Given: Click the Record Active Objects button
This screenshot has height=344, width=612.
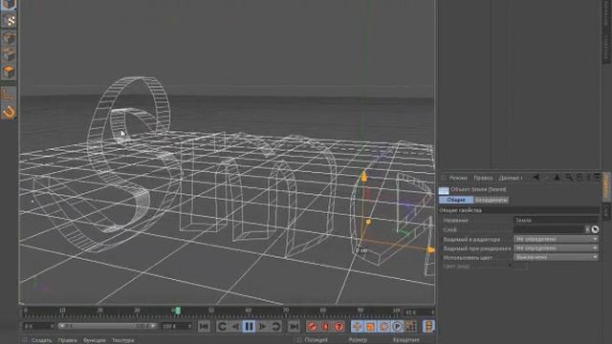Looking at the screenshot, I should click(x=313, y=326).
